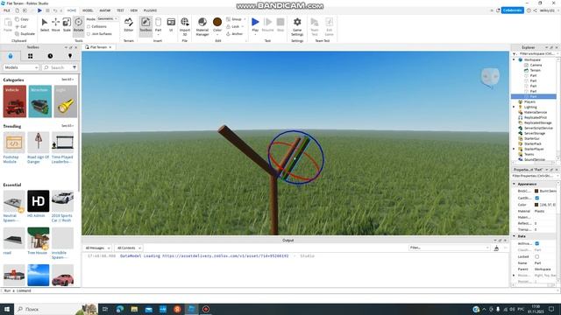561x315 pixels.
Task: Select the Flat Terrain document tab
Action: click(98, 47)
